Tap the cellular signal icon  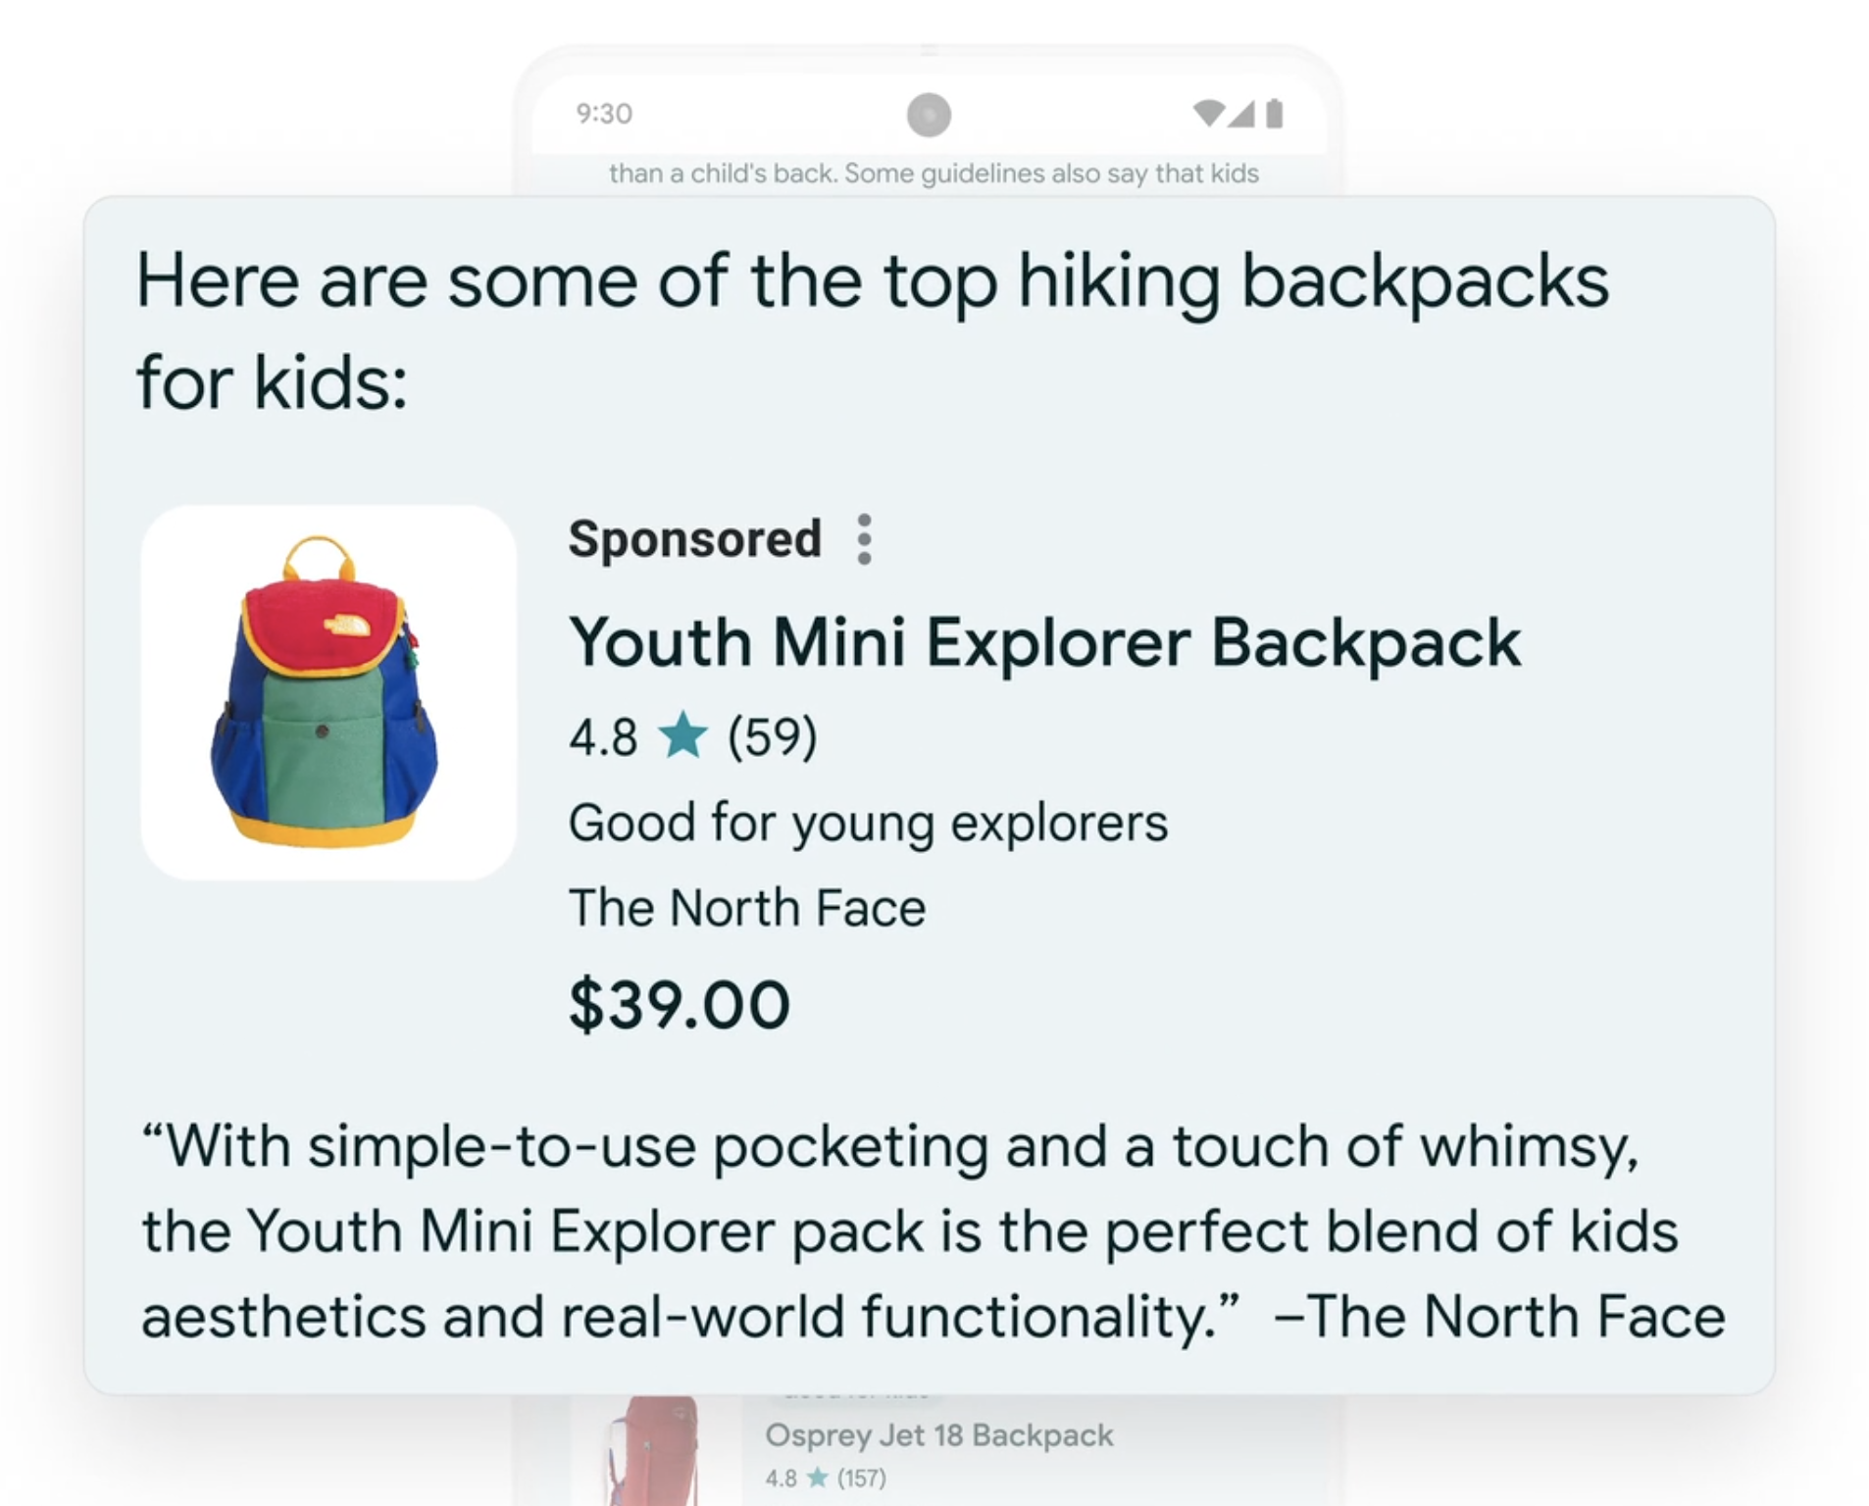point(1241,114)
